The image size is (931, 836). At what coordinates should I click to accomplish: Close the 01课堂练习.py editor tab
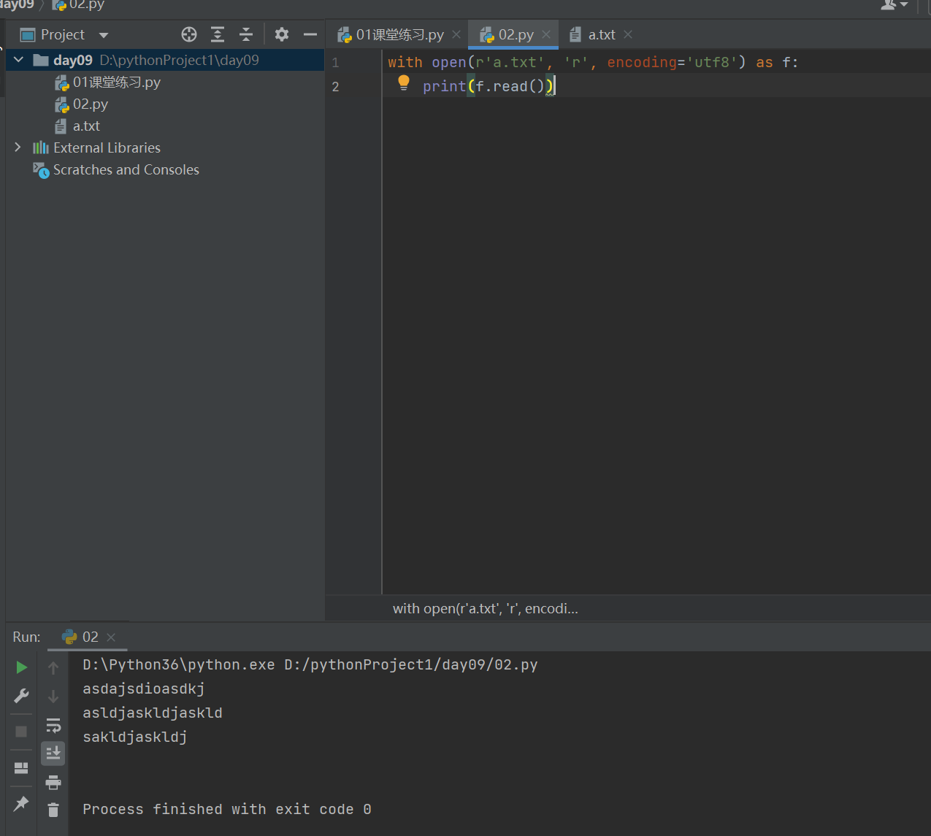[x=456, y=34]
